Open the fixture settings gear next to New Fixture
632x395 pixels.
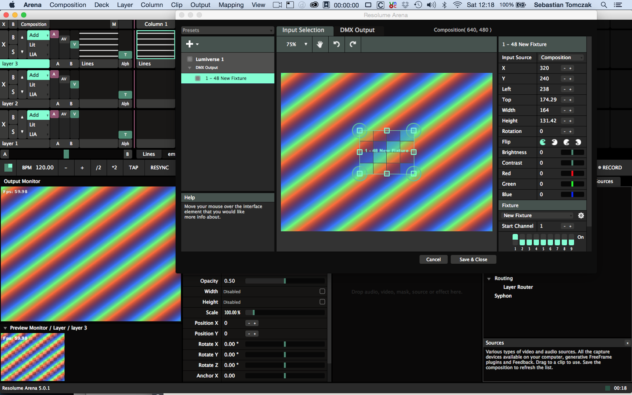(580, 215)
